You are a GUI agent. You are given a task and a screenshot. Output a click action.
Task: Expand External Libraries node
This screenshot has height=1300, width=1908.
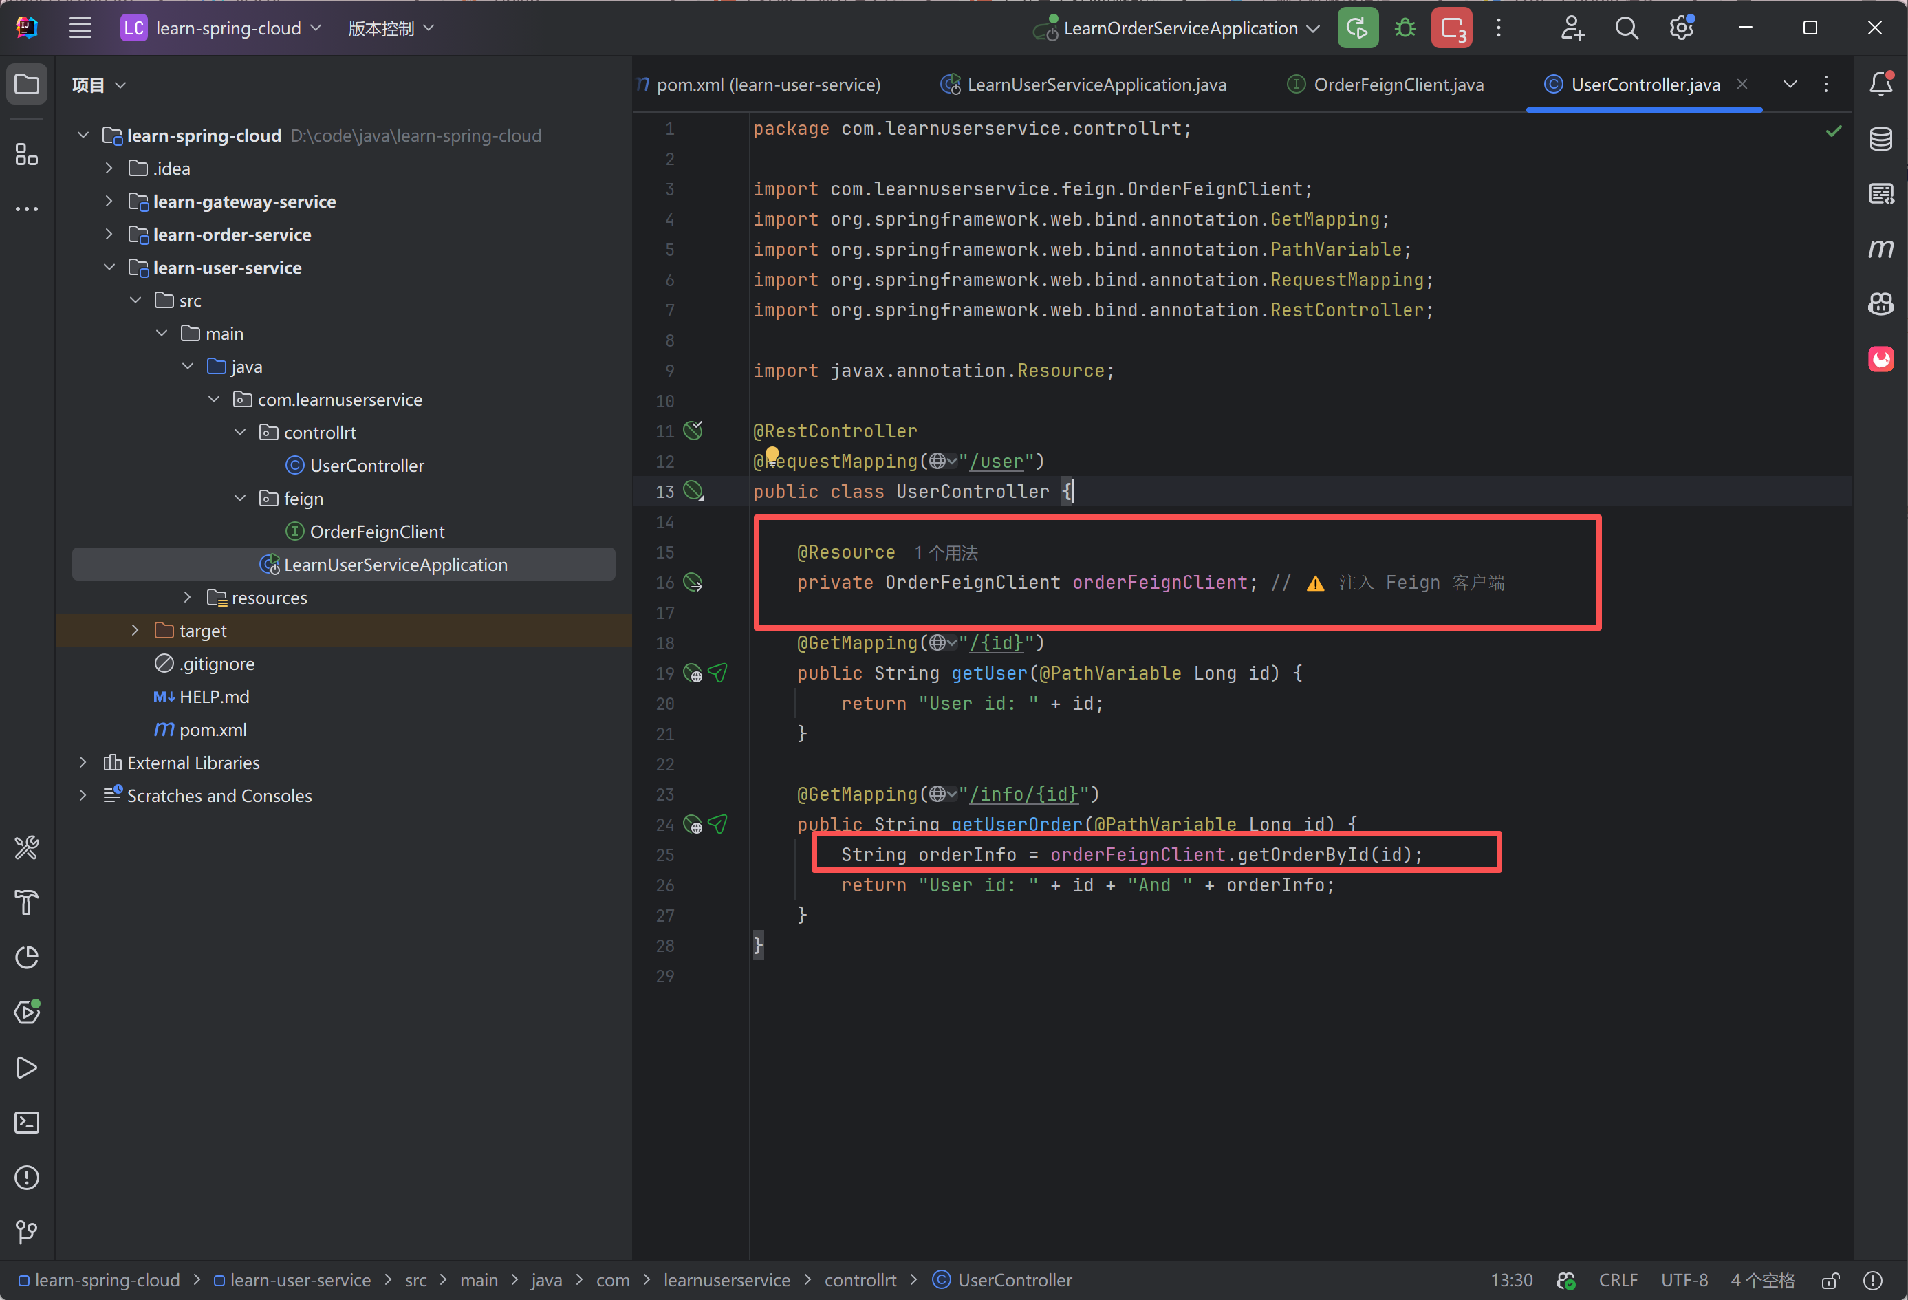click(x=82, y=762)
